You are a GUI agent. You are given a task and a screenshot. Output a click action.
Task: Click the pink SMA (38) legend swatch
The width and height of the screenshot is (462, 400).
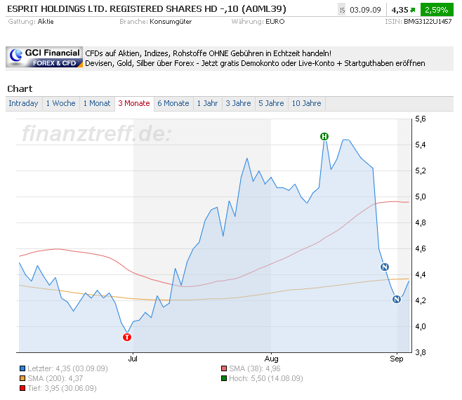point(224,368)
